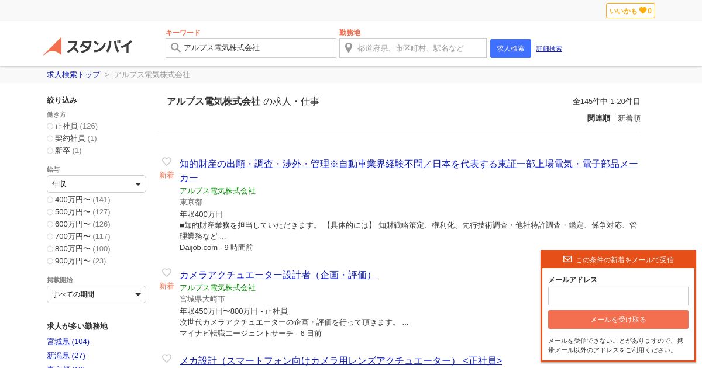Focus the メールアドレス input field

point(618,296)
